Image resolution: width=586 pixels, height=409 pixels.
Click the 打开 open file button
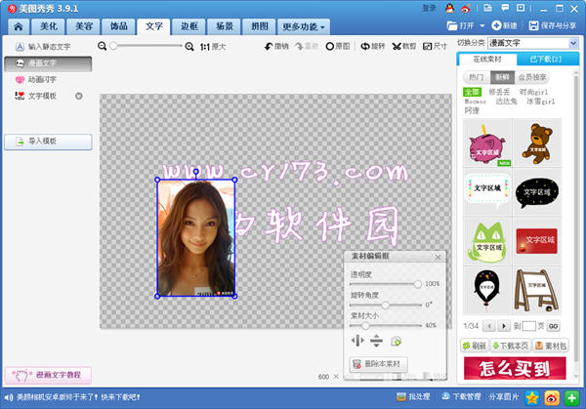(461, 25)
